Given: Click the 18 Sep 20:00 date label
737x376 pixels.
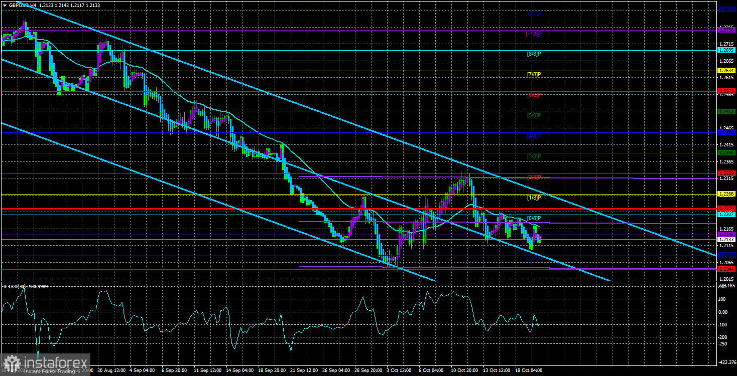Looking at the screenshot, I should click(x=272, y=371).
